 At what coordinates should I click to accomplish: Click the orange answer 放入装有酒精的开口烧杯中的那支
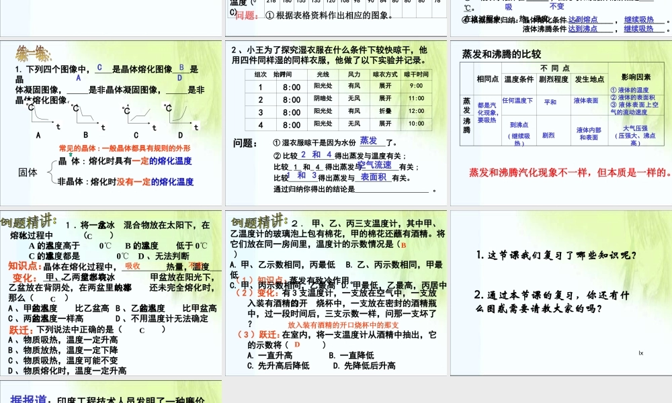[x=343, y=325]
